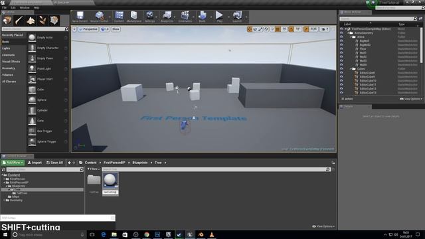425x239 pixels.
Task: Select the translate gizmo icon in the viewport
Action: coord(250,29)
